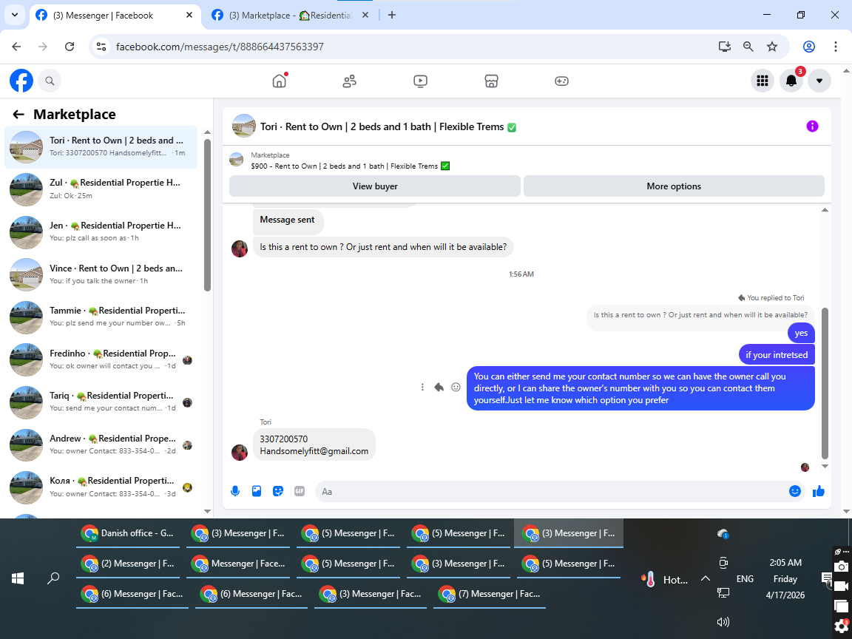This screenshot has width=852, height=639.
Task: Open the Friends icon in top navigation
Action: 349,81
